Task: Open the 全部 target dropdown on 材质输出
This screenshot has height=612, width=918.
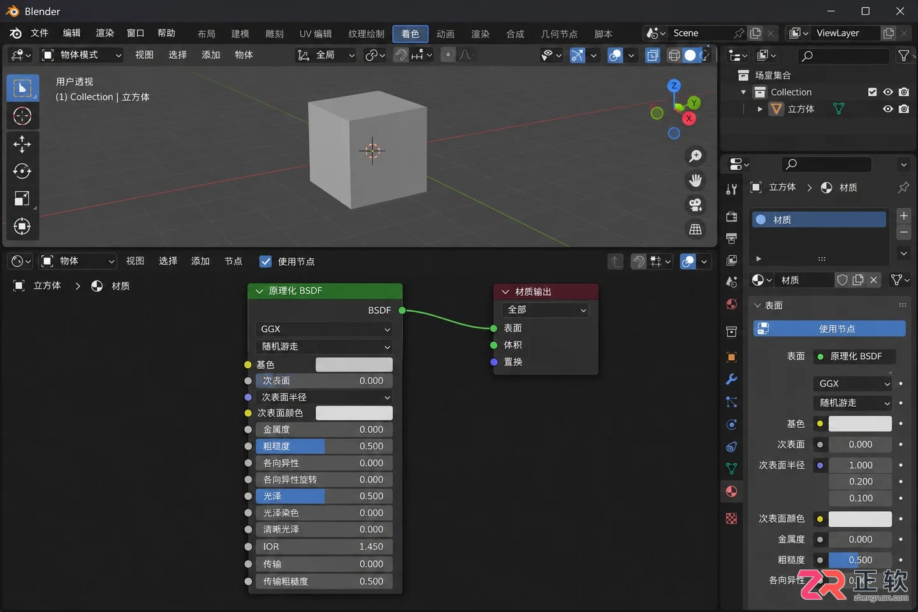Action: [x=546, y=310]
